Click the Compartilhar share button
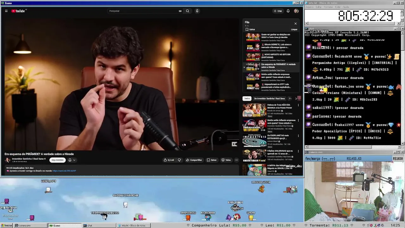405x228 pixels. [194, 160]
